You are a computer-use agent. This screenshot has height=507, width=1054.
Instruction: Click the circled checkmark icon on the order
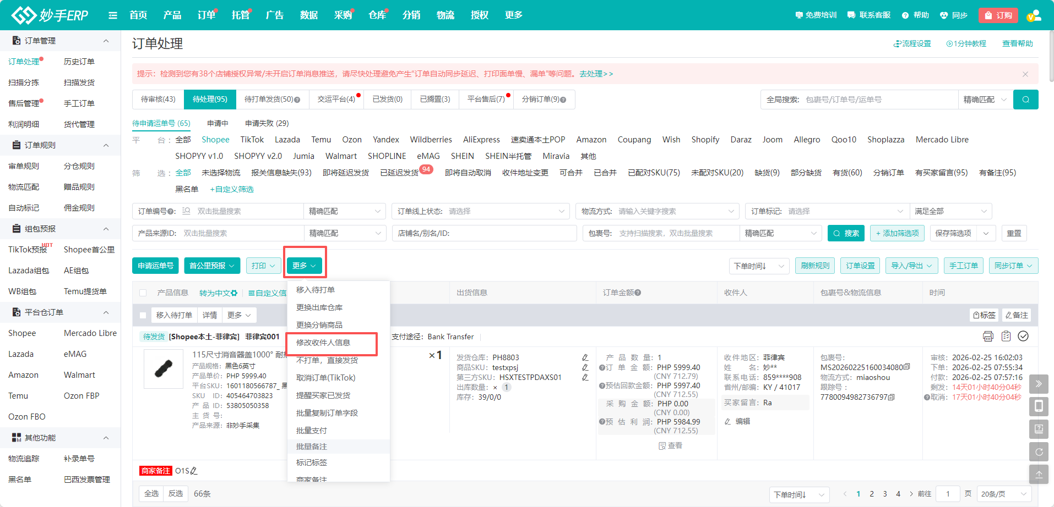coord(1023,337)
